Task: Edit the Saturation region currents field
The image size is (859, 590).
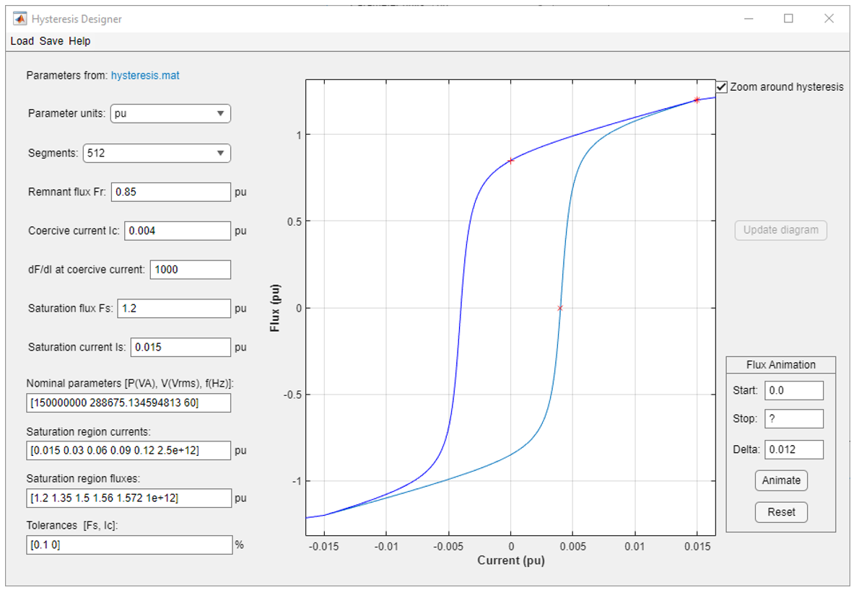Action: (x=128, y=450)
